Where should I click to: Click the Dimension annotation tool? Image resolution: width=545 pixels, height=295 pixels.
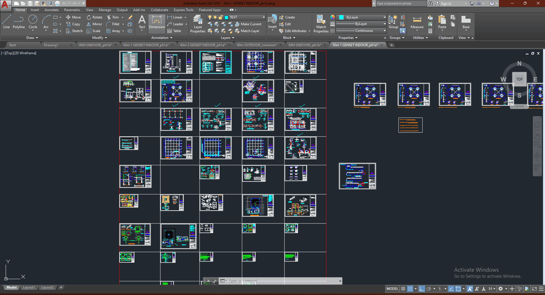tap(156, 22)
